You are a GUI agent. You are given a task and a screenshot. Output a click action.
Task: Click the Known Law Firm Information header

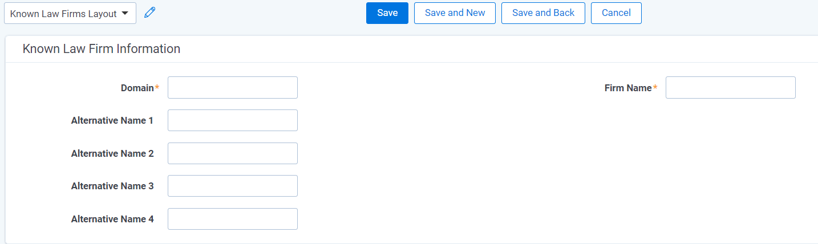[x=102, y=49]
